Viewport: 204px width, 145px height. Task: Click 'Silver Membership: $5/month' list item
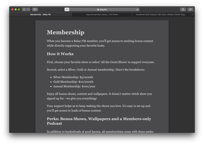click(73, 77)
